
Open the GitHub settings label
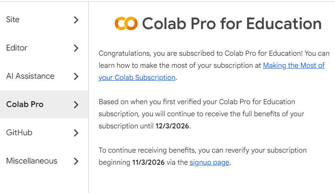[x=19, y=133]
